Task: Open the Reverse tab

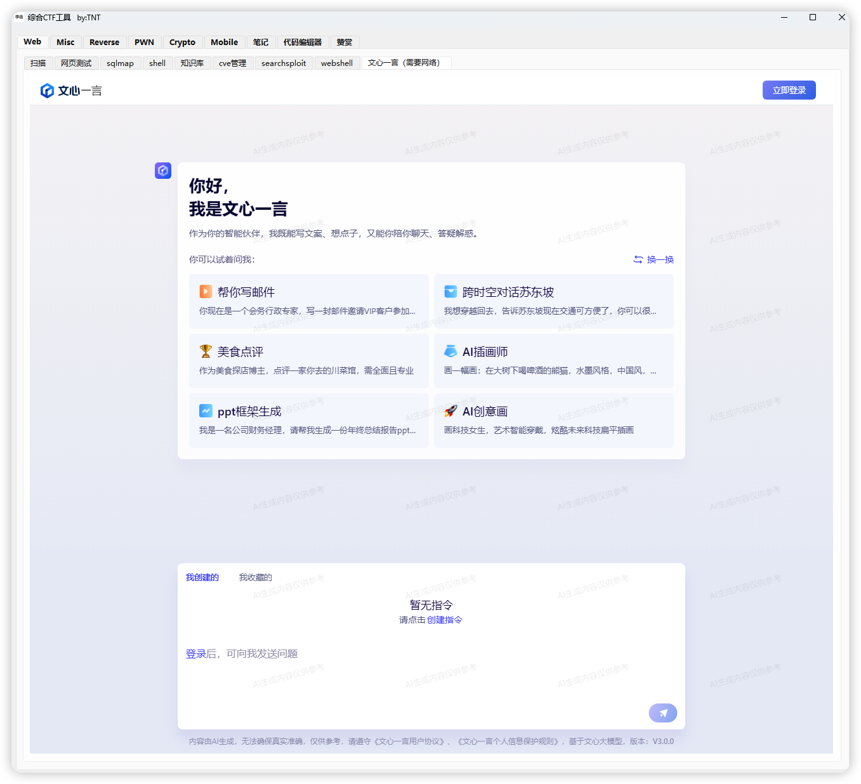Action: coord(104,42)
